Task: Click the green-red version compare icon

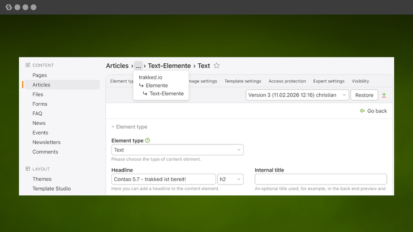Action: pyautogui.click(x=384, y=95)
